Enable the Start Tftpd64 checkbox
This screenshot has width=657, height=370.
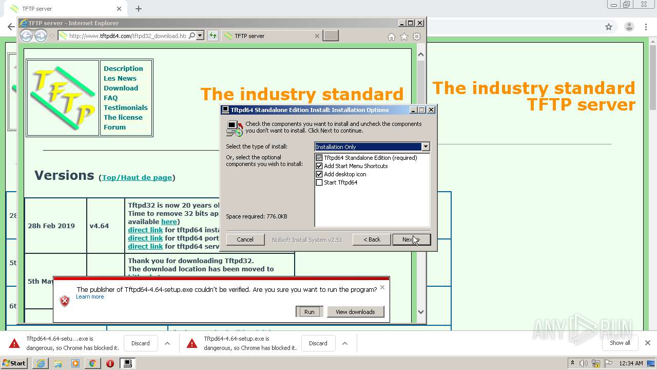[x=319, y=182]
